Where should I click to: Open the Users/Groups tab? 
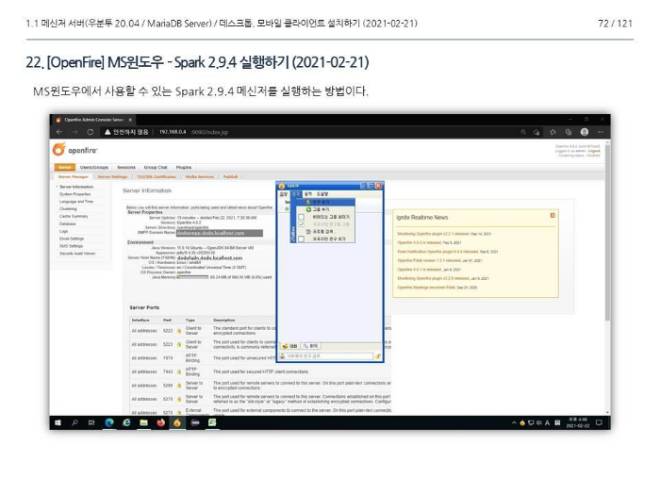(94, 167)
